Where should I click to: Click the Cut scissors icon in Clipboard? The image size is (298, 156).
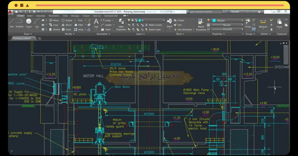coord(286,20)
